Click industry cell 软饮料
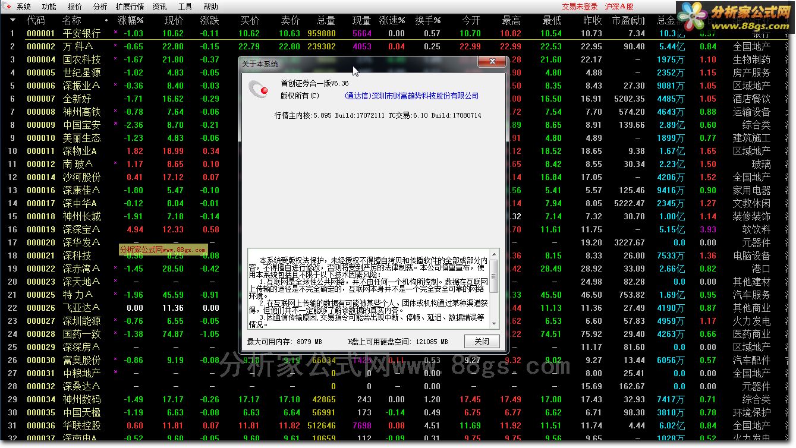Image resolution: width=796 pixels, height=448 pixels. click(756, 229)
